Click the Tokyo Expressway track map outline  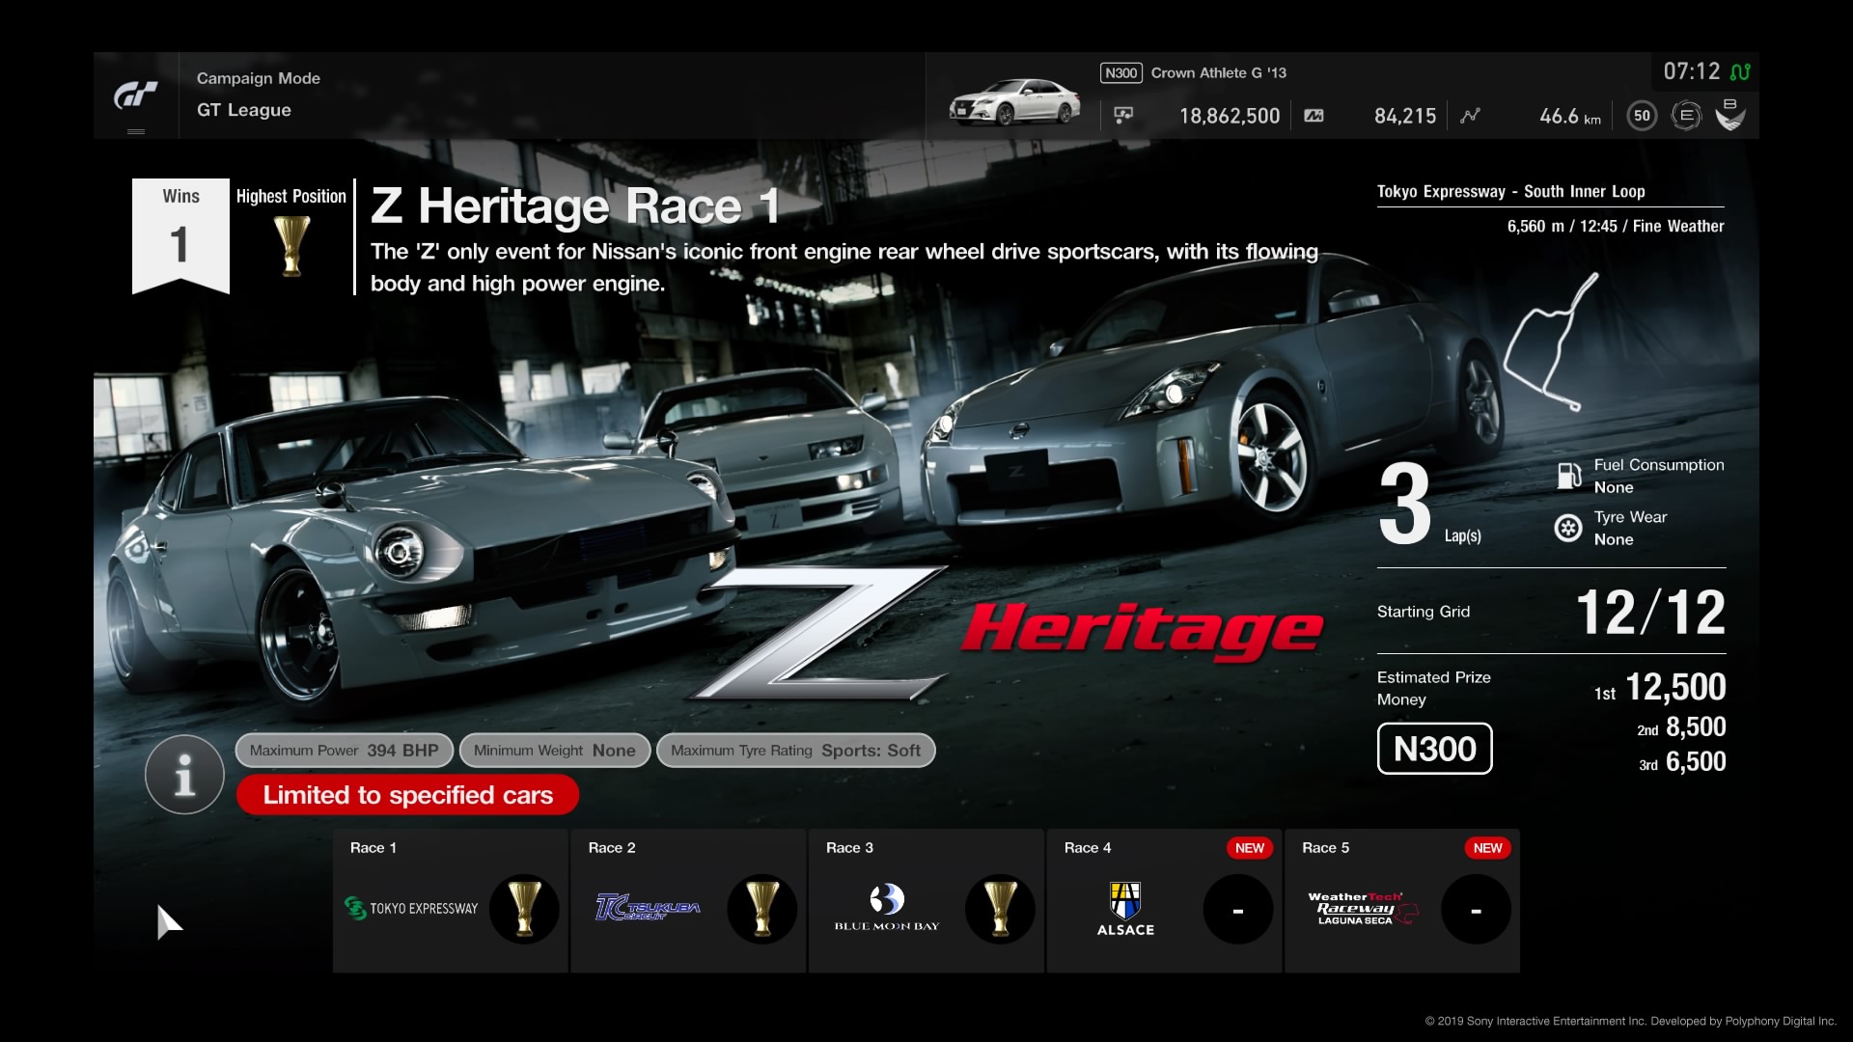point(1552,342)
